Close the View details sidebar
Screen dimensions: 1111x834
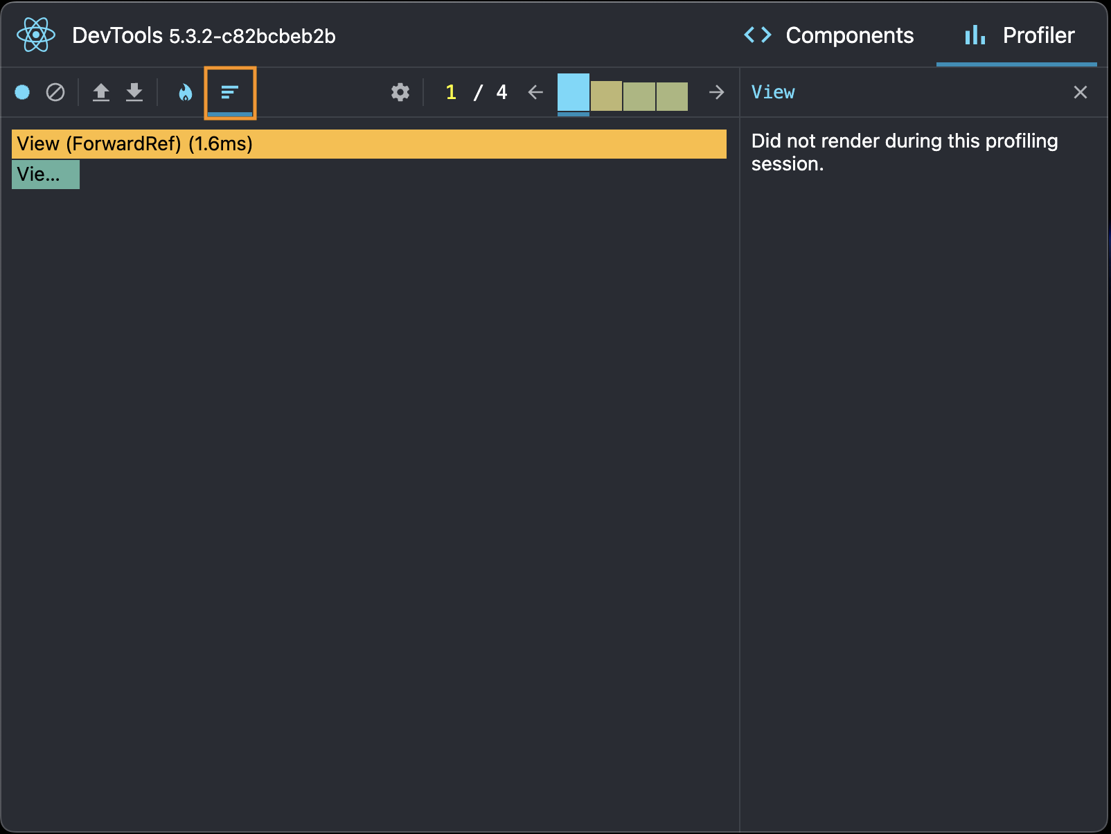pos(1080,92)
